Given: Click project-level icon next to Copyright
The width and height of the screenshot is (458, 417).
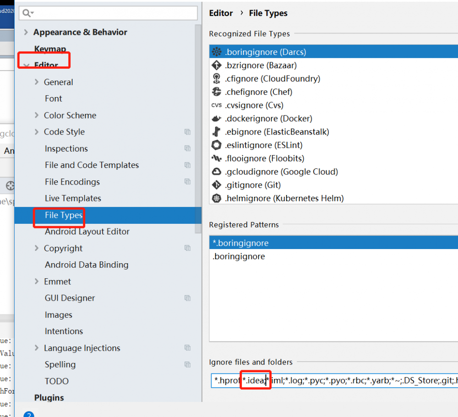Looking at the screenshot, I should point(187,248).
